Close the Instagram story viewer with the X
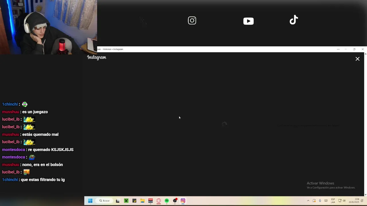Viewport: 367px width, 206px height. tap(358, 59)
